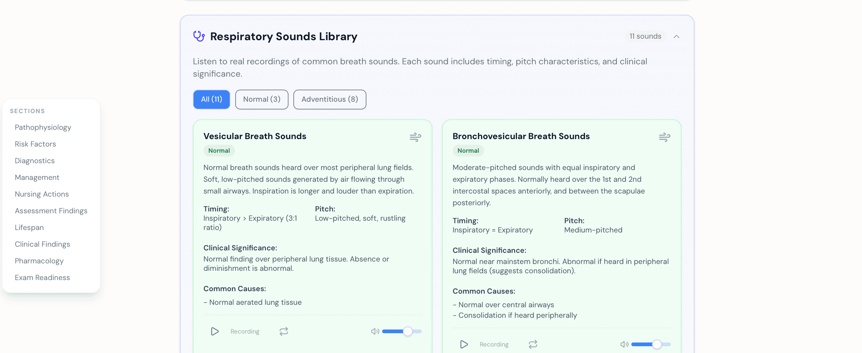Click the 11 sounds count badge
The image size is (862, 353).
pyautogui.click(x=645, y=36)
